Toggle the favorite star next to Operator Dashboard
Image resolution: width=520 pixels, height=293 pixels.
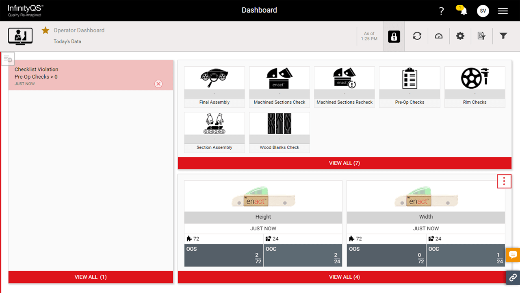click(45, 30)
